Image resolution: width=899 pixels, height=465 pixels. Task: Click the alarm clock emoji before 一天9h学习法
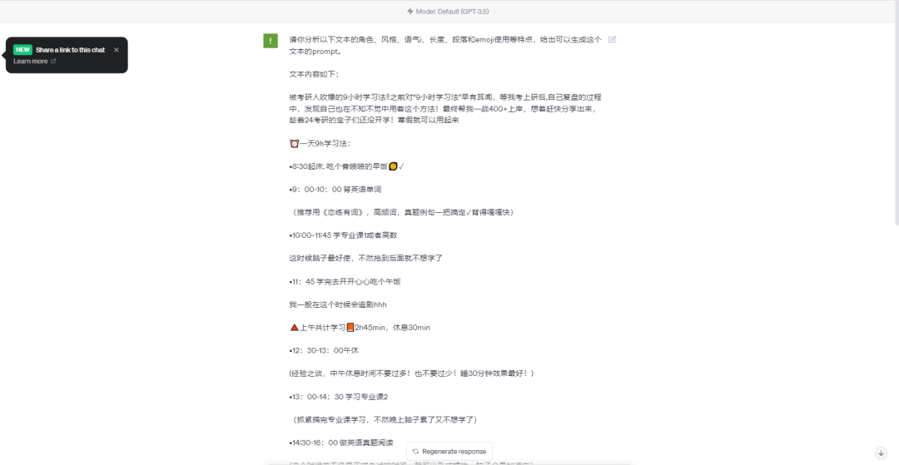pos(294,144)
